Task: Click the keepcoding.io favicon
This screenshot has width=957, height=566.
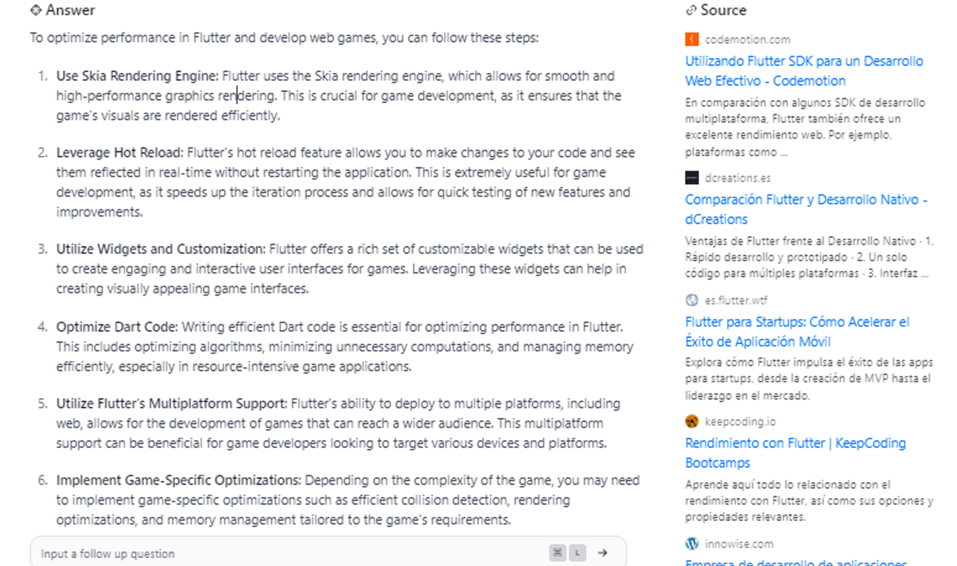Action: pyautogui.click(x=692, y=422)
